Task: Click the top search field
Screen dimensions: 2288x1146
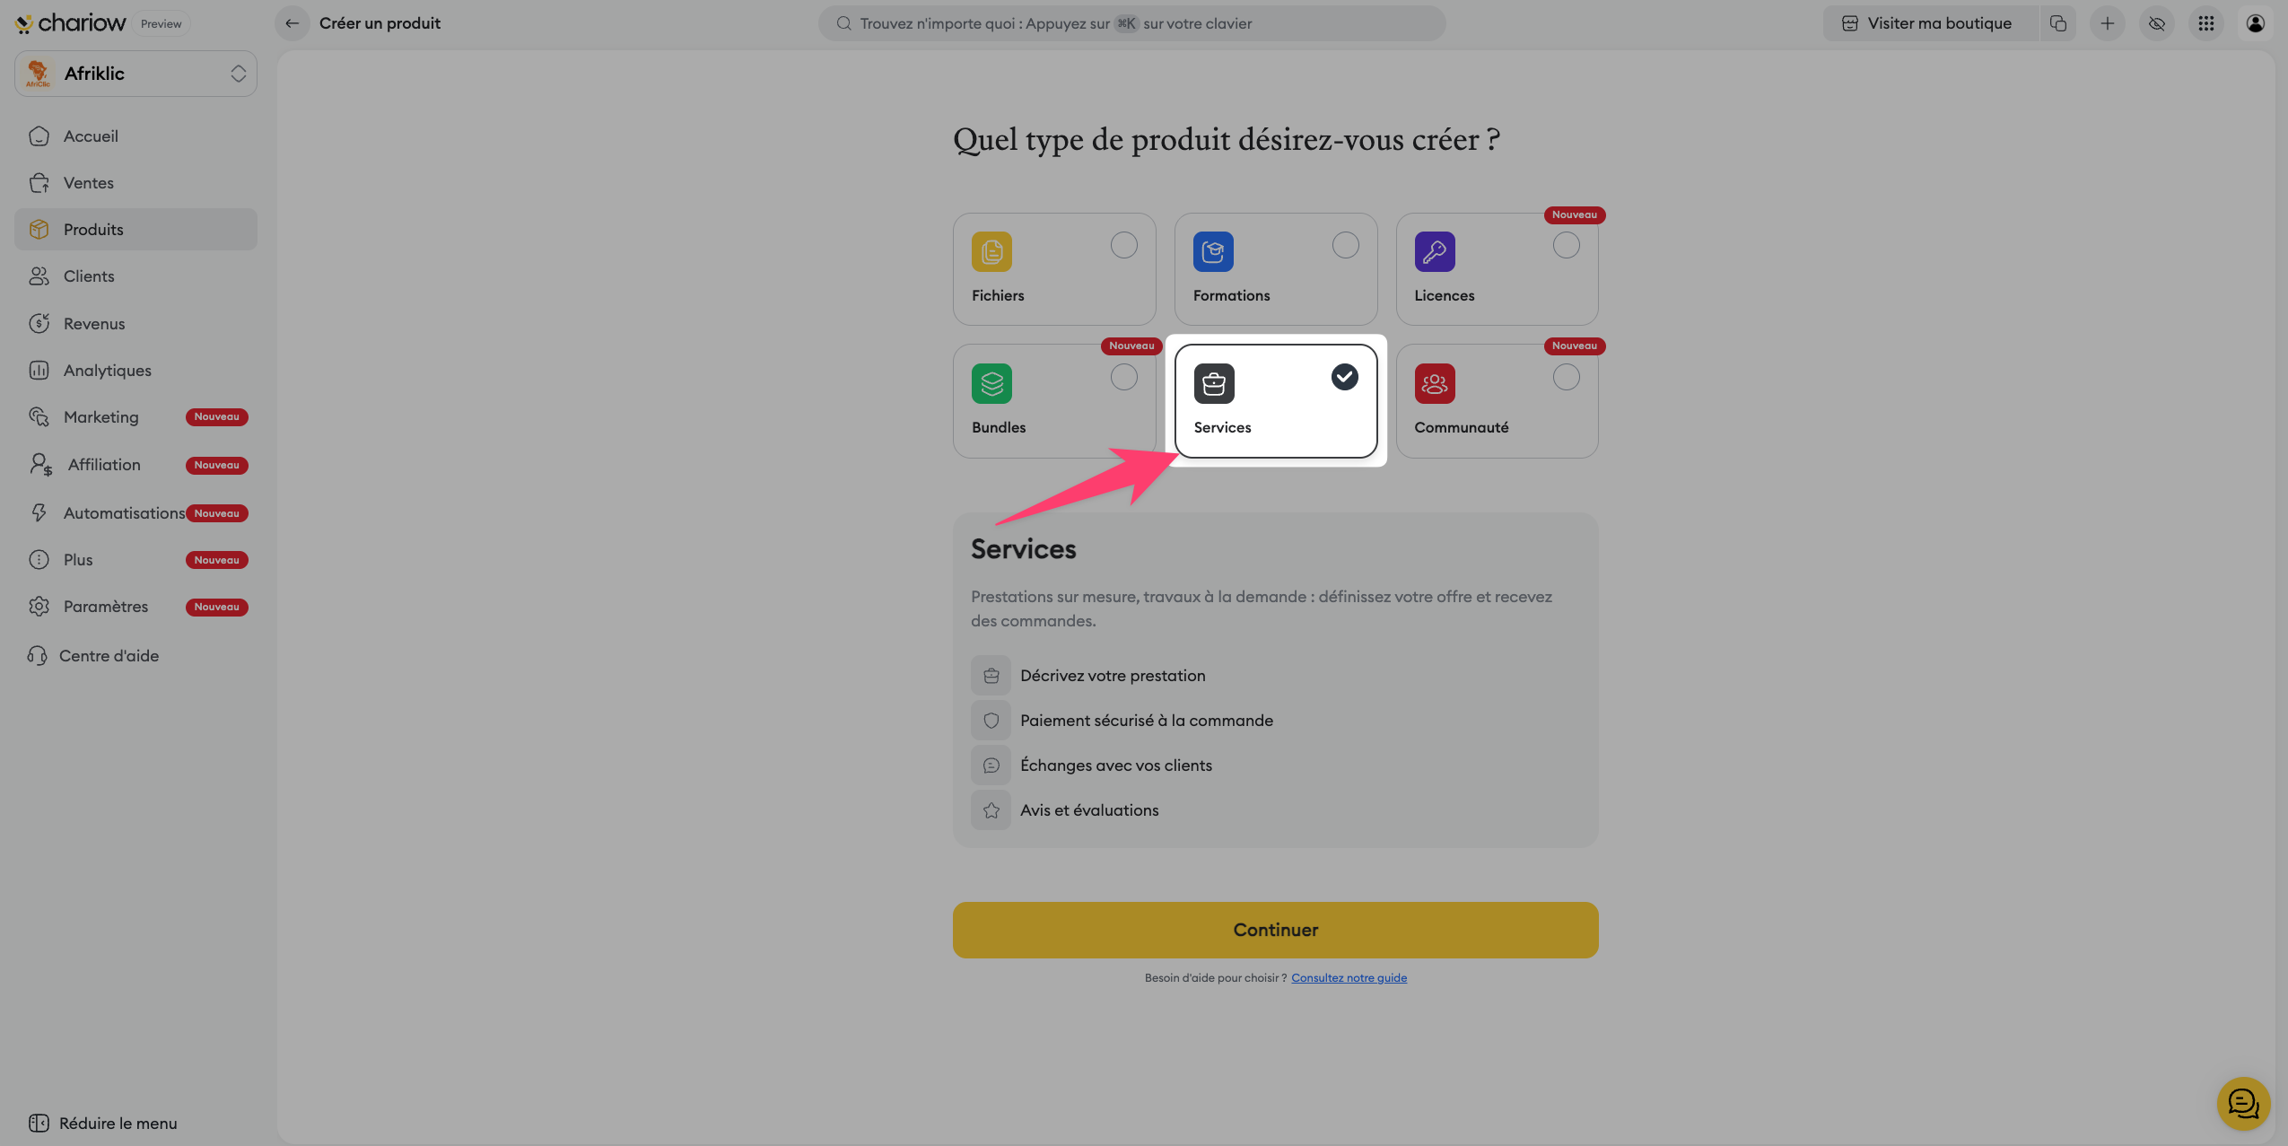Action: pos(1131,23)
